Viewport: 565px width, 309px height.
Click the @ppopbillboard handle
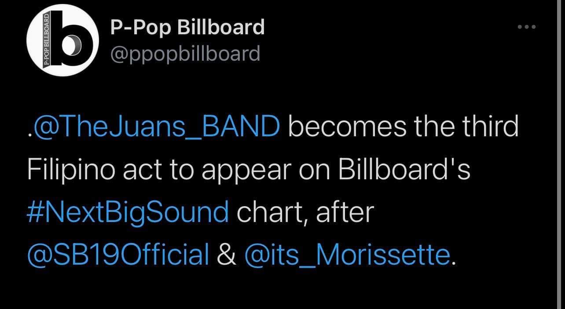pos(185,54)
